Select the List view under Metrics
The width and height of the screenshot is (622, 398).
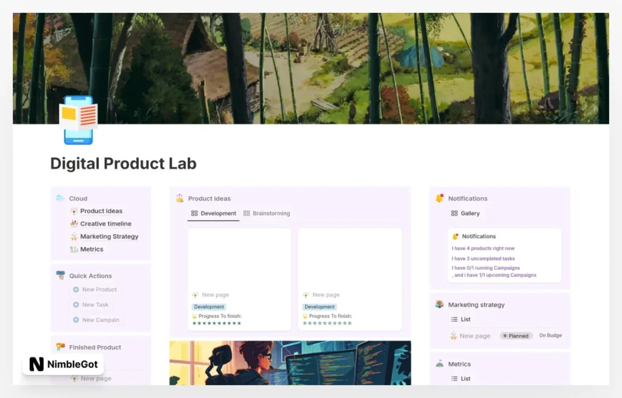tap(460, 379)
